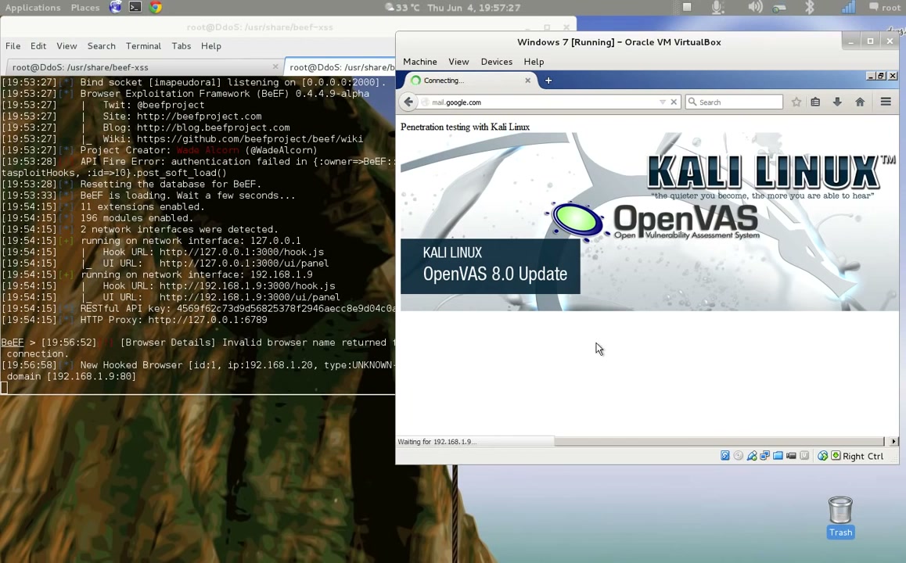The width and height of the screenshot is (906, 563).
Task: Click the network drive icon in panel
Action: [x=779, y=8]
